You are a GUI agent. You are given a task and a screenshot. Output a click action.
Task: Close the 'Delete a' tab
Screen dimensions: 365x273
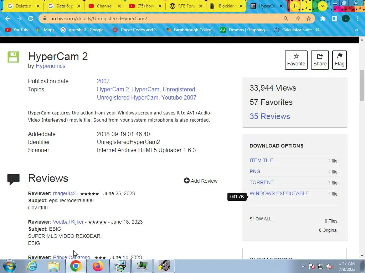click(38, 6)
